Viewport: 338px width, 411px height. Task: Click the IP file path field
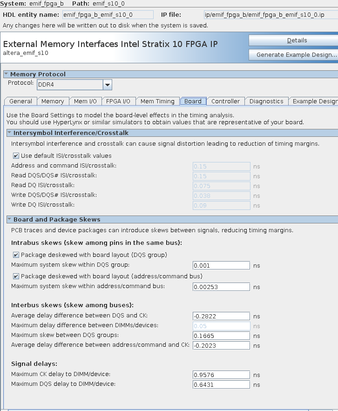point(271,15)
